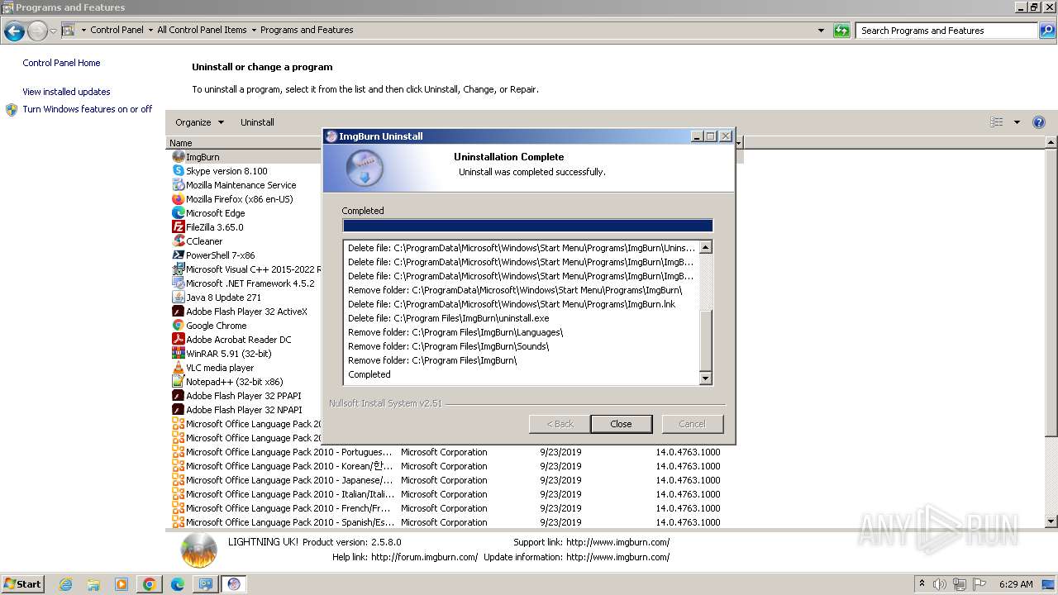Open View installed updates link
1058x595 pixels.
(x=66, y=92)
